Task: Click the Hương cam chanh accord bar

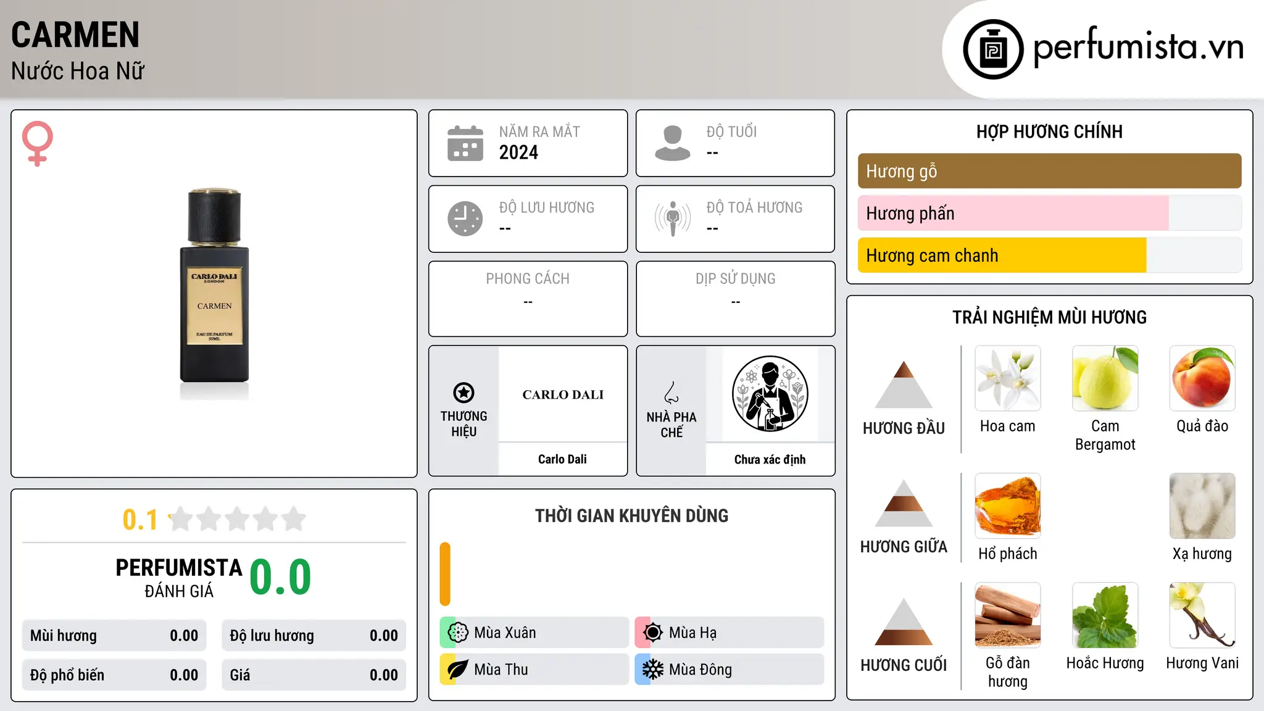Action: [1050, 255]
